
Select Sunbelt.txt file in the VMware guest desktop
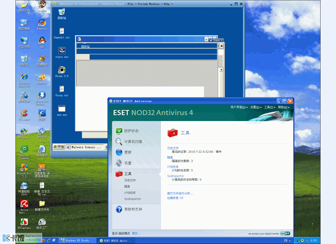62,33
